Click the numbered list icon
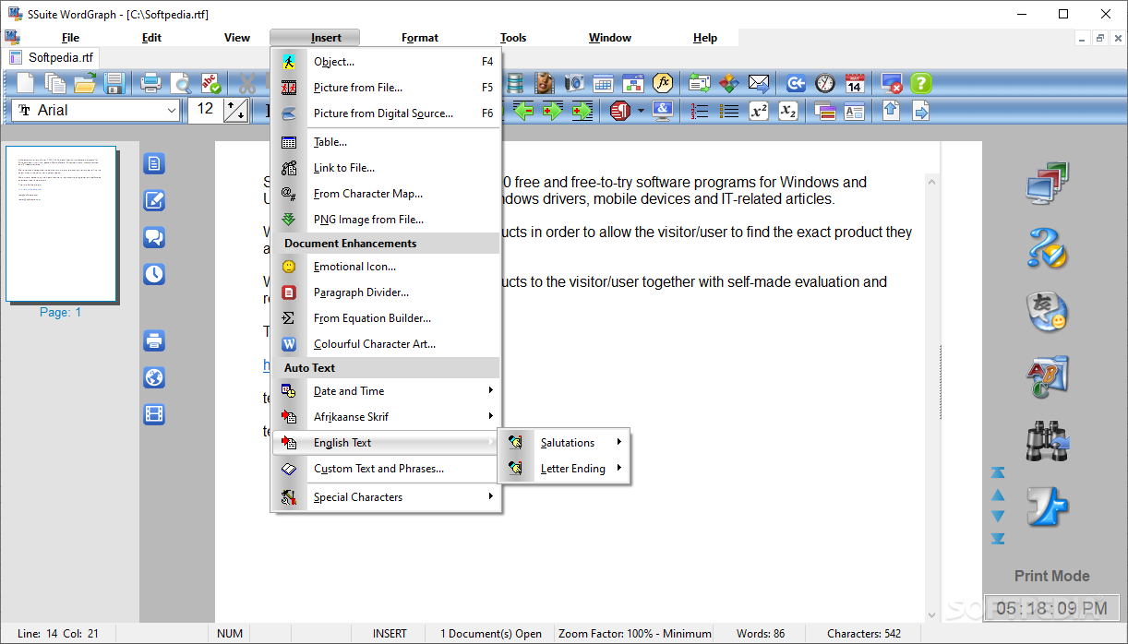Image resolution: width=1128 pixels, height=644 pixels. tap(700, 111)
